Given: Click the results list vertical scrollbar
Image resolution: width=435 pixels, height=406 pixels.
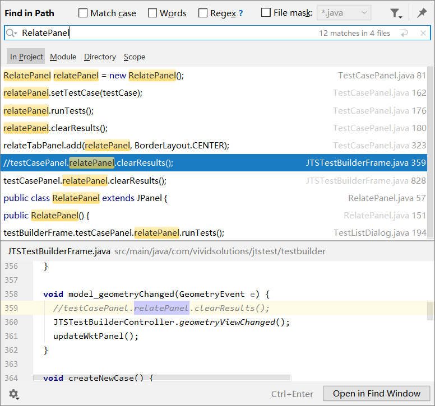Looking at the screenshot, I should coord(431,151).
